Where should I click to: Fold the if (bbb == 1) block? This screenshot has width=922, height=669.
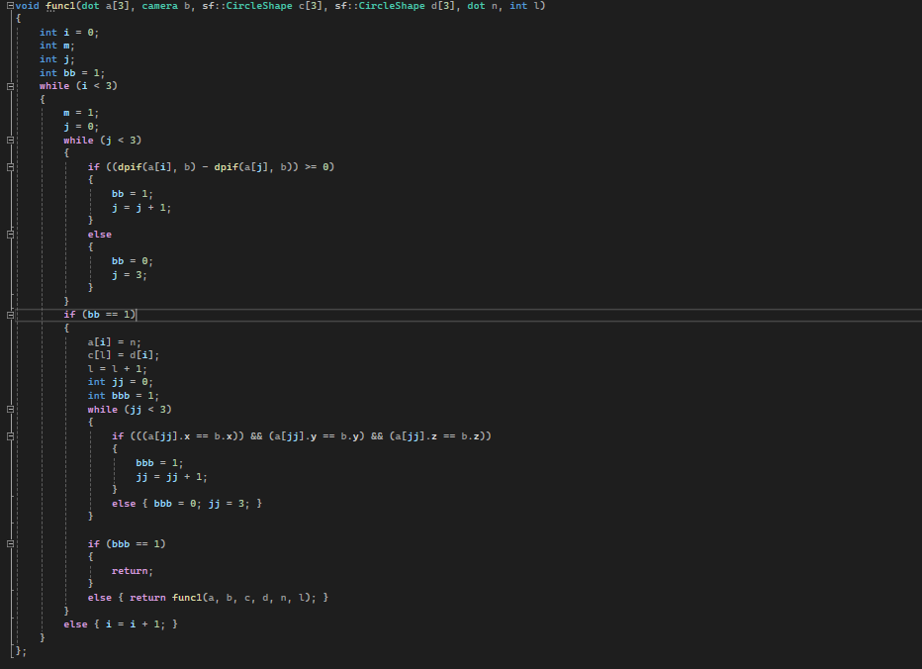pyautogui.click(x=10, y=543)
